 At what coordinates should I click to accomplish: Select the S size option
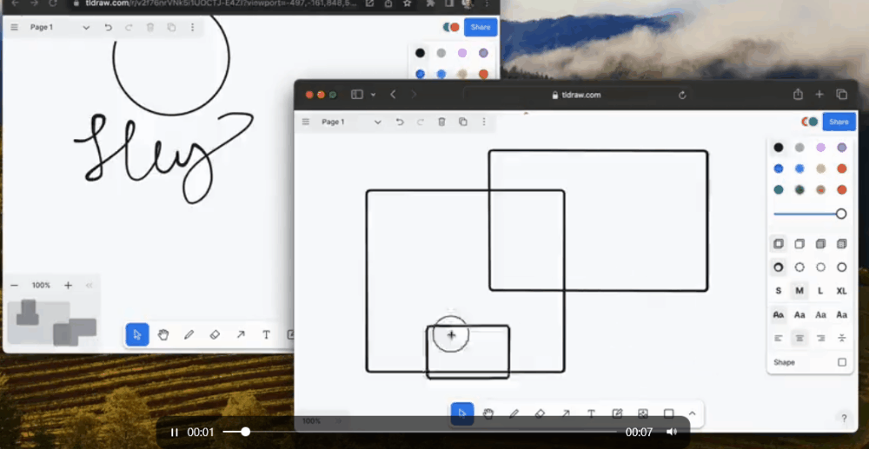click(778, 291)
